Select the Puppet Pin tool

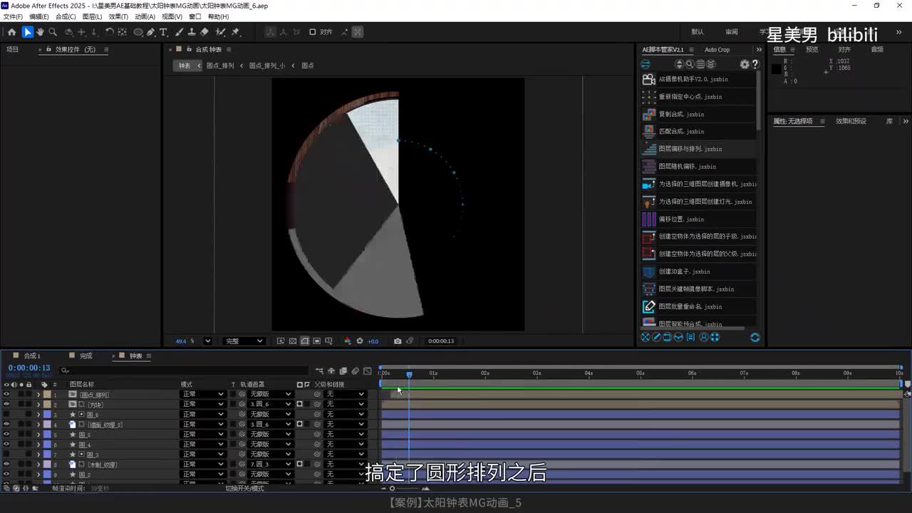pyautogui.click(x=236, y=32)
